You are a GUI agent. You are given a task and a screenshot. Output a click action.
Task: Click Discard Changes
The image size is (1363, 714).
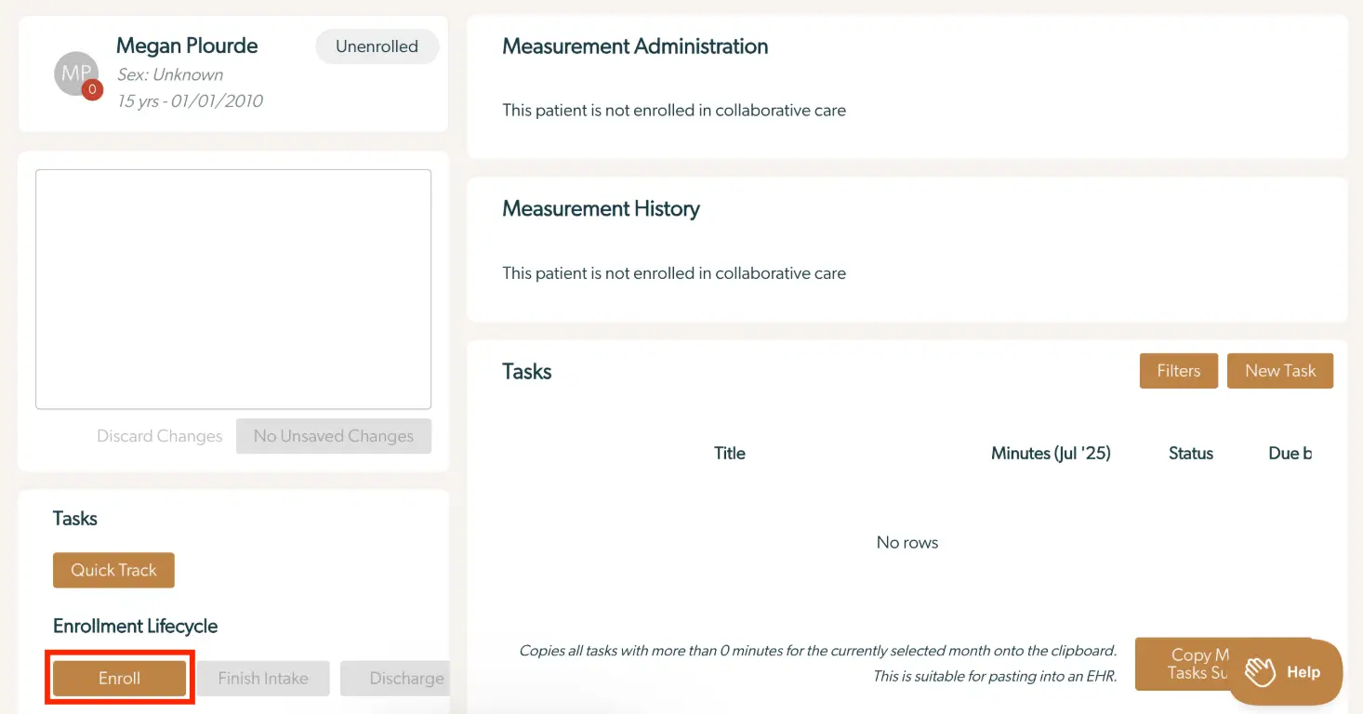point(159,435)
